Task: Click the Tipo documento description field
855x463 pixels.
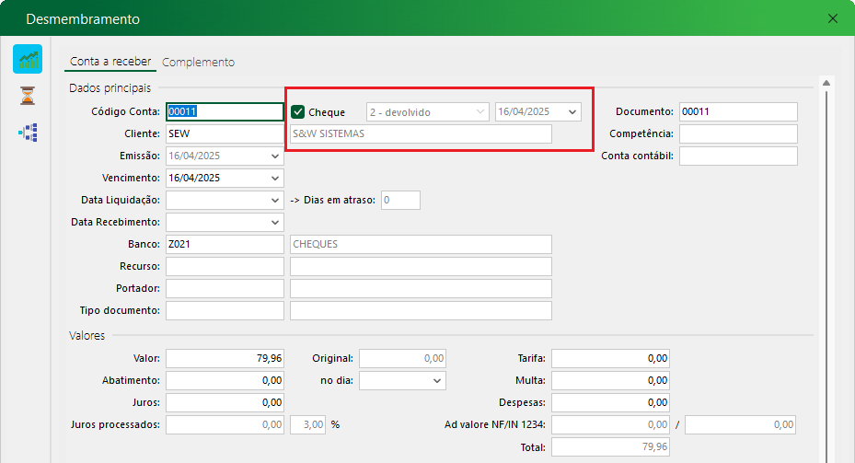Action: pos(421,310)
